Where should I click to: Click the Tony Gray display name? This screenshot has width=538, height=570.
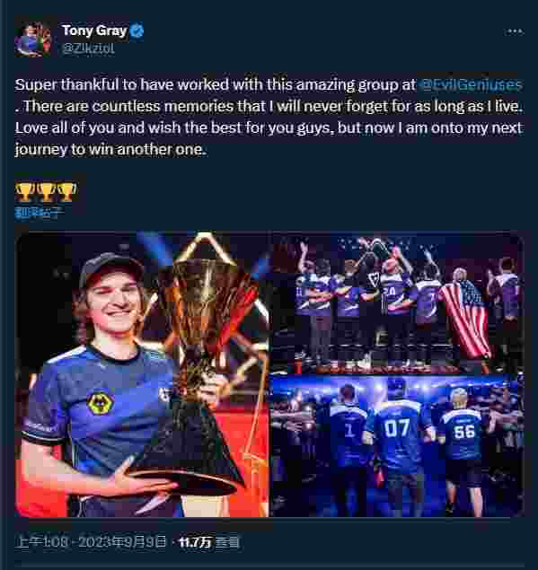point(94,31)
